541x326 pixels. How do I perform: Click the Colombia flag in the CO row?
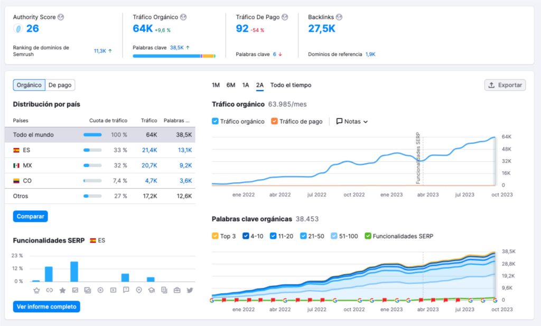(x=16, y=181)
